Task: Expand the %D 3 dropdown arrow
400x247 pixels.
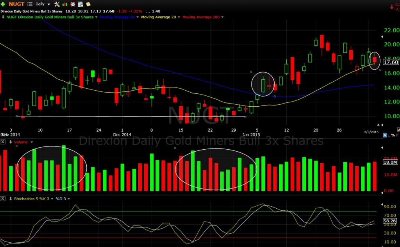Action: click(x=69, y=199)
